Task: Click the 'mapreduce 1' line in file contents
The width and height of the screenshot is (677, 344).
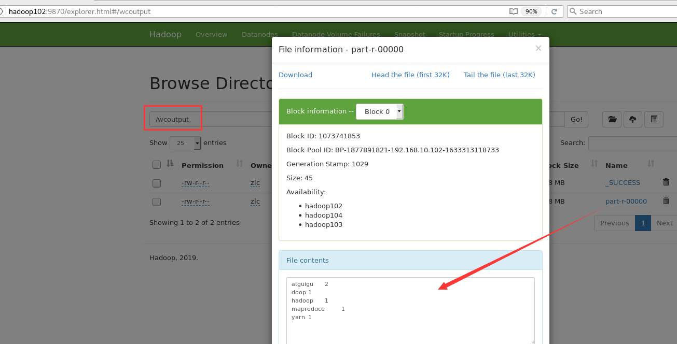Action: [x=318, y=309]
